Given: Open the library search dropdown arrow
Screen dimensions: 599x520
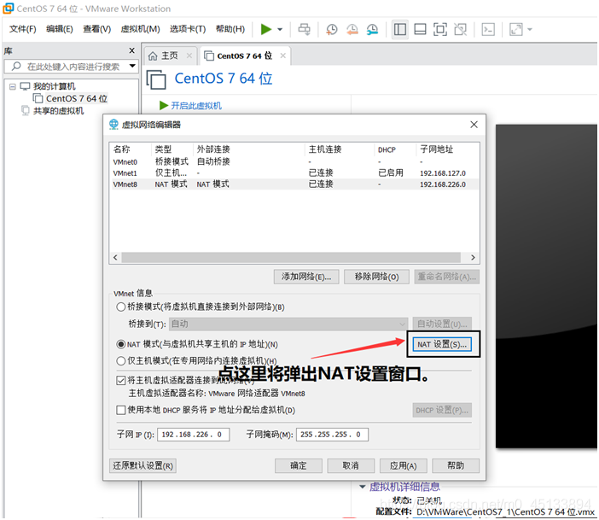Looking at the screenshot, I should point(132,66).
